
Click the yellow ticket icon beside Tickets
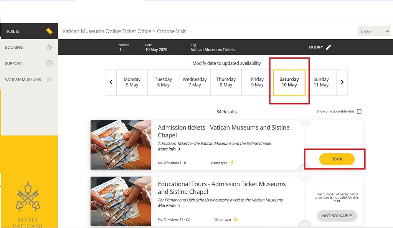coord(50,31)
